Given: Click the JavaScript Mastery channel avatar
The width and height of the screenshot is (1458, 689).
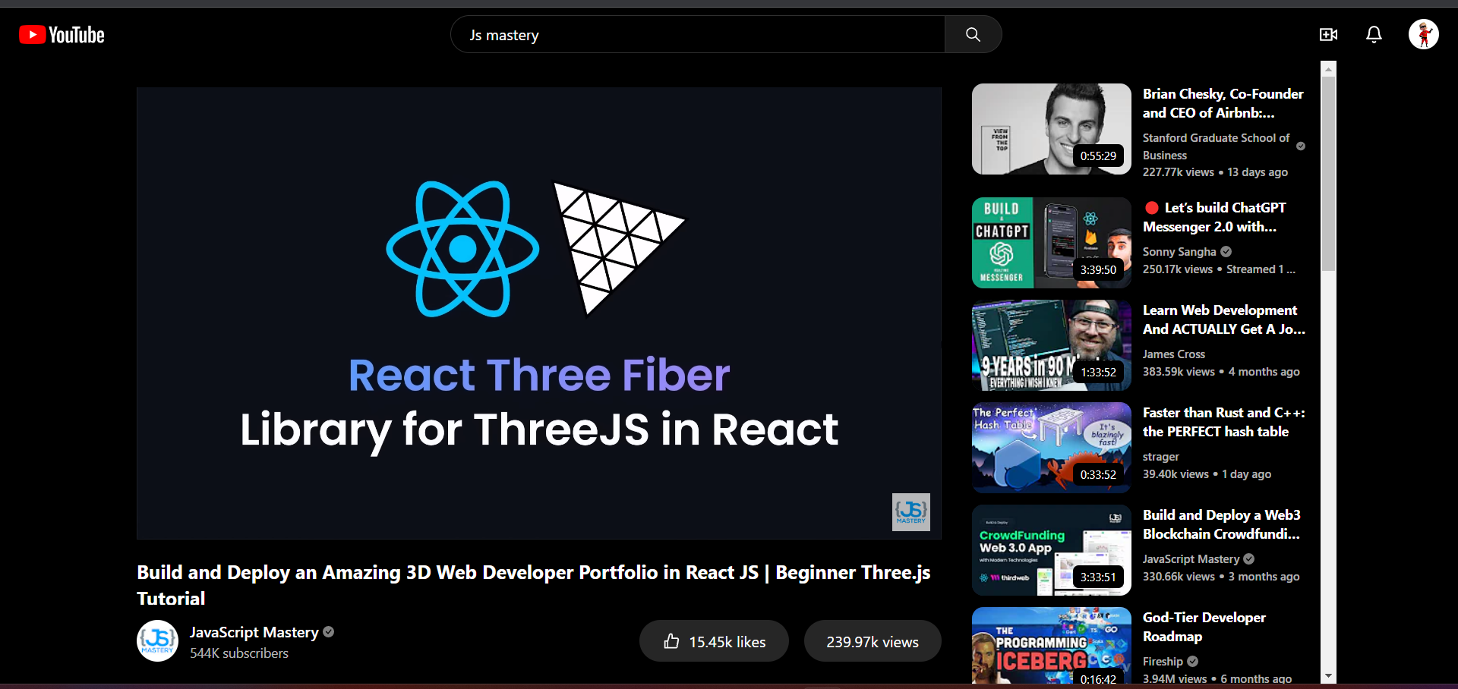Looking at the screenshot, I should 157,640.
